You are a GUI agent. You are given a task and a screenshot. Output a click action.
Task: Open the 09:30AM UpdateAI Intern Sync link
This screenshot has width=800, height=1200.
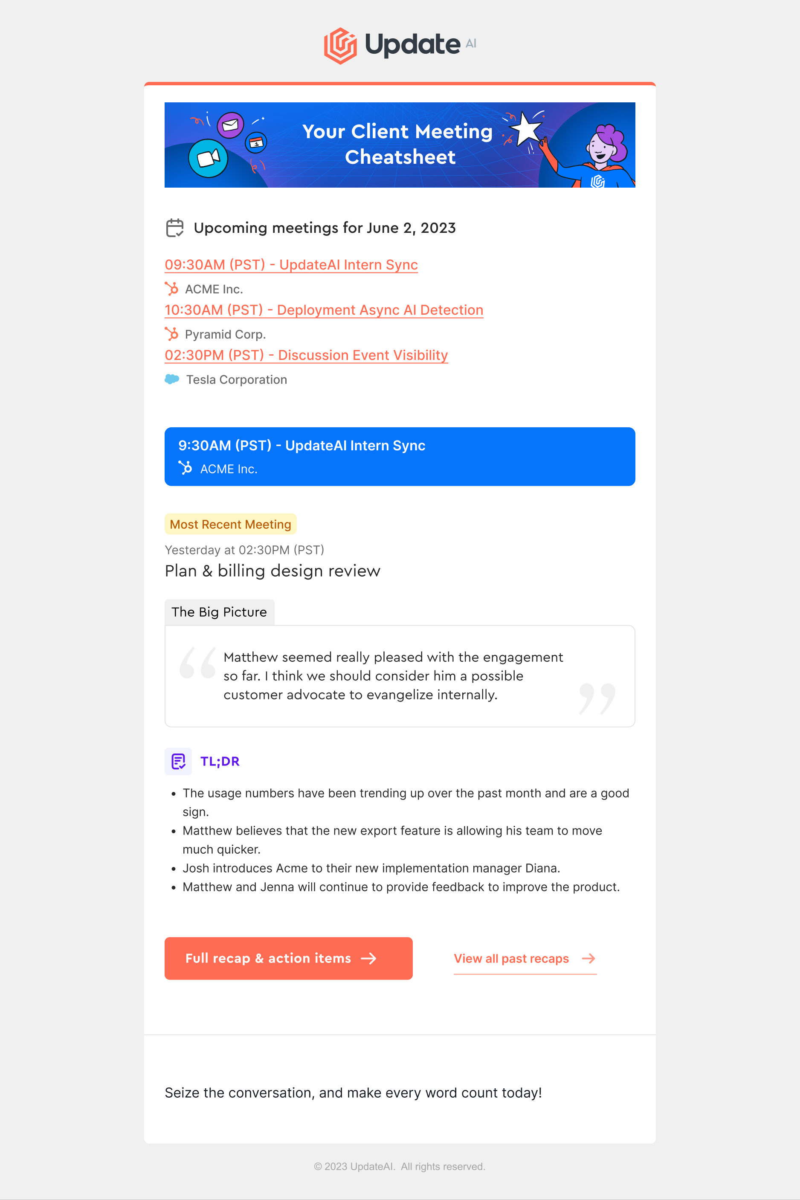291,265
